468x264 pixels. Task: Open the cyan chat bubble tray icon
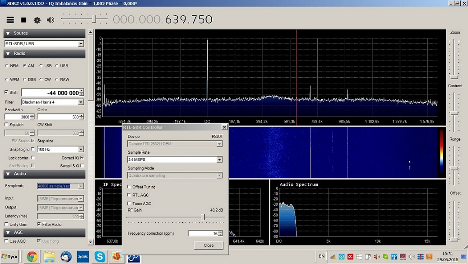(x=342, y=256)
